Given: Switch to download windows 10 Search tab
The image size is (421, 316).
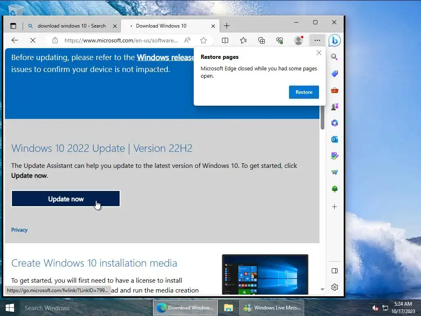Looking at the screenshot, I should click(72, 26).
